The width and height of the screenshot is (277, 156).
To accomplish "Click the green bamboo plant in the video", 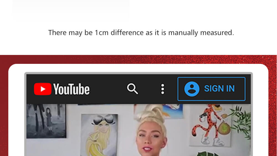I will click(241, 120).
